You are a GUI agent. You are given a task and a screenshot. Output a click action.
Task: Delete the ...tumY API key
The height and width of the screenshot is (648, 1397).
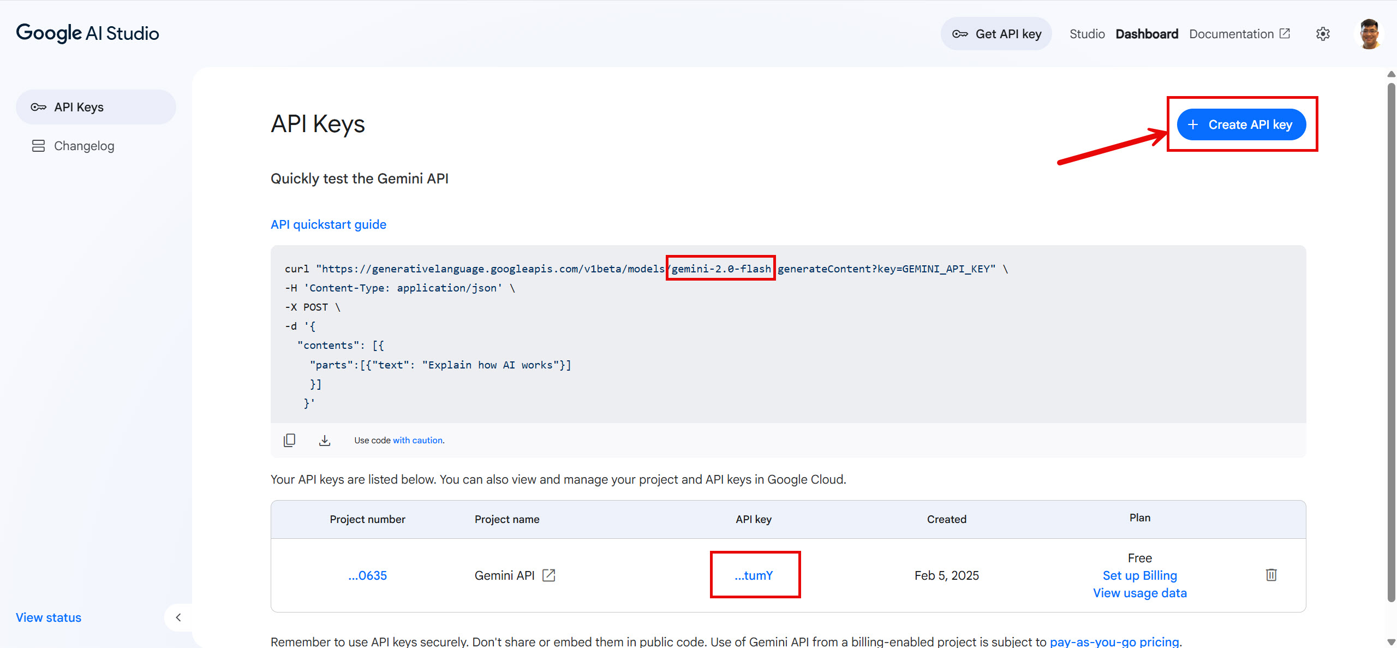pyautogui.click(x=1271, y=575)
